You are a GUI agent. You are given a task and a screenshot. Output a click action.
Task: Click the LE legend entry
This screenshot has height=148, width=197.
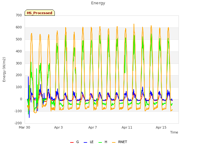click(89, 142)
